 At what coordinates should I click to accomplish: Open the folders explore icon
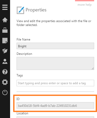click(x=5, y=51)
